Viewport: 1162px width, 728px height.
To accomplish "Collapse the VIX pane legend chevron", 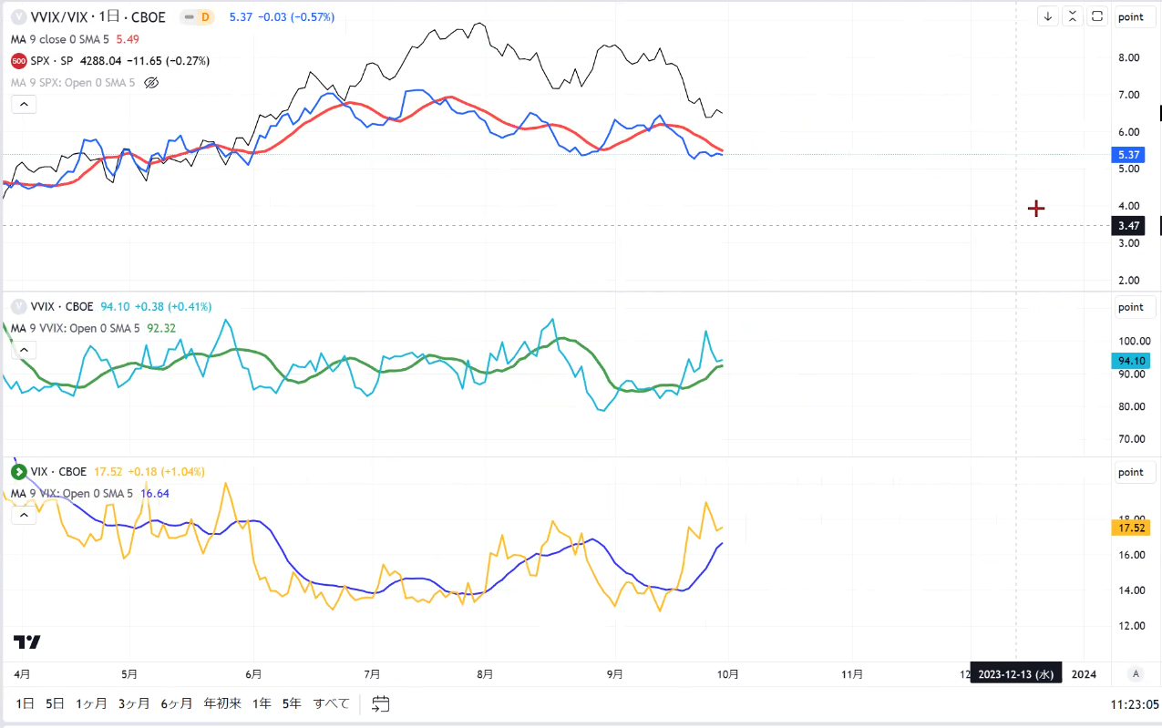I will tap(24, 515).
